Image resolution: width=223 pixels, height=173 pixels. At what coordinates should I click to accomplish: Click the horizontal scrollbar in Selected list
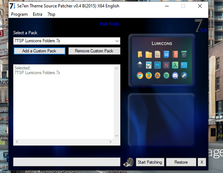pyautogui.click(x=64, y=142)
